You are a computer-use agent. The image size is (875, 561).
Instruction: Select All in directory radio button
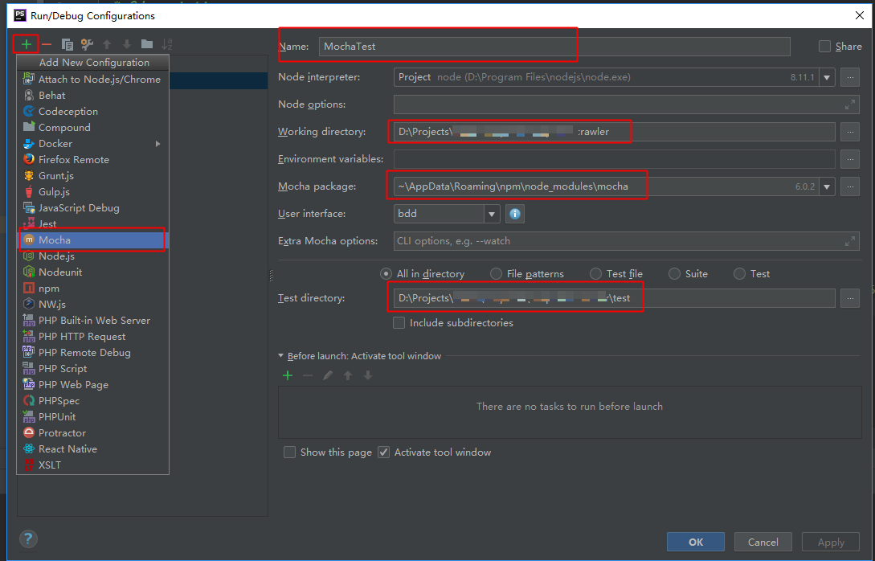pos(386,273)
